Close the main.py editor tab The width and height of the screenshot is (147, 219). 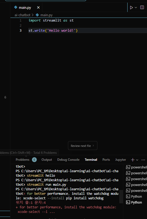38,7
